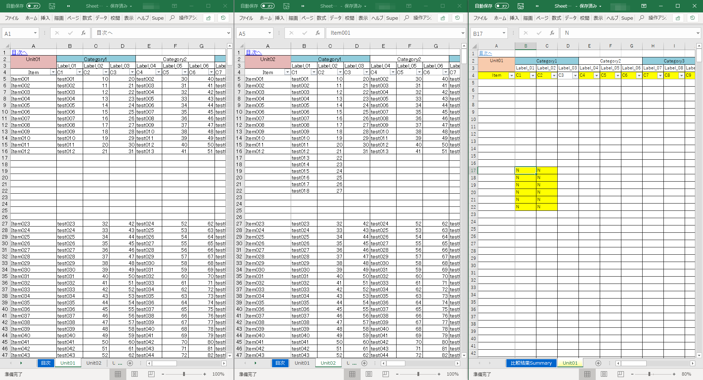Click the Select All corner in middle window grid

coord(239,46)
